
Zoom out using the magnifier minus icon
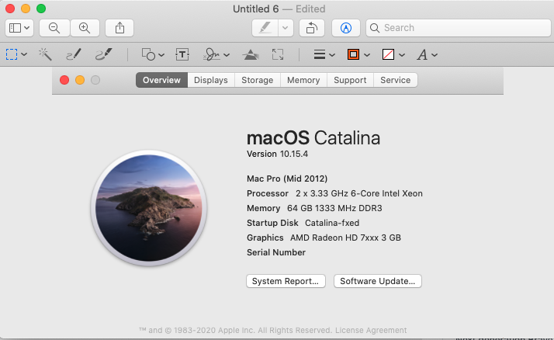[54, 28]
